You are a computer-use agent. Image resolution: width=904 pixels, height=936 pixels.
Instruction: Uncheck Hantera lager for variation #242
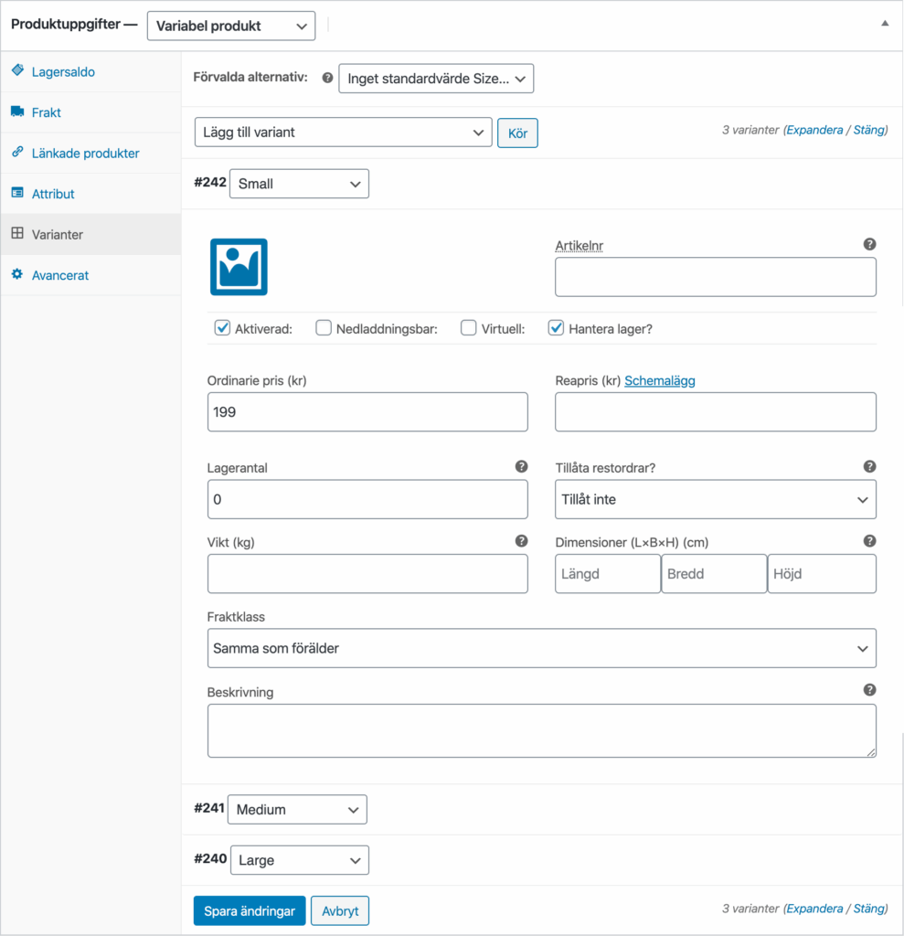[556, 327]
